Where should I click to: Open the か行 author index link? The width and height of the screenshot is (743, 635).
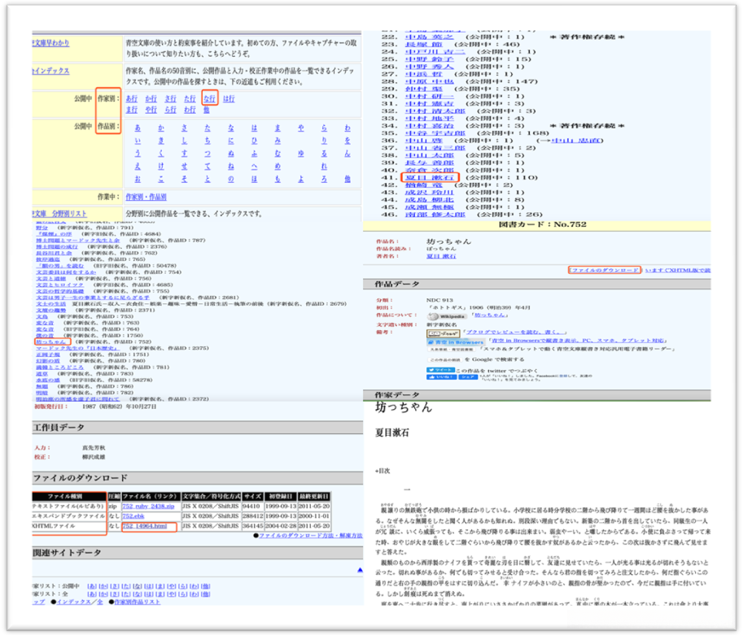(x=151, y=98)
